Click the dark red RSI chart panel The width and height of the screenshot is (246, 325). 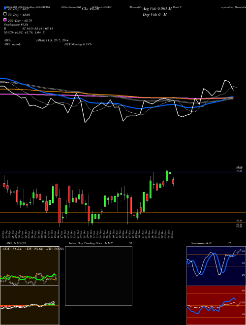(216, 305)
